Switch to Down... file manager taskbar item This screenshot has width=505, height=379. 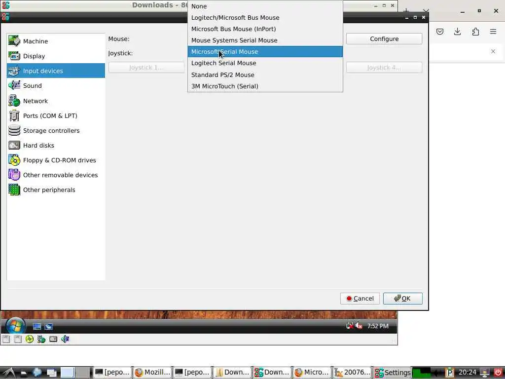click(232, 373)
